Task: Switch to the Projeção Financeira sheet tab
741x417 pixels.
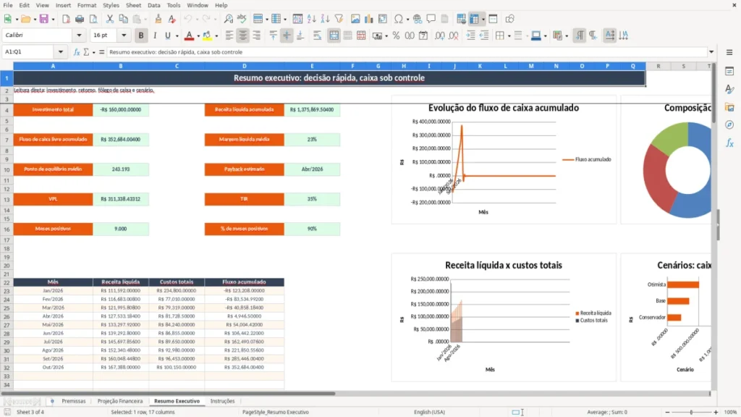Action: 120,401
